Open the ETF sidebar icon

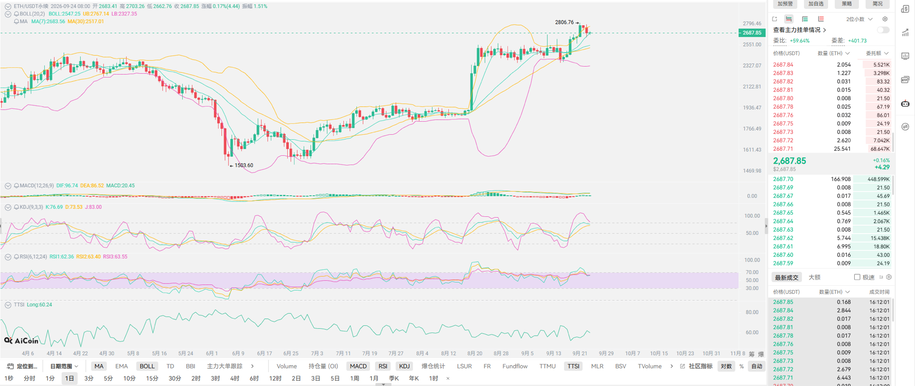pos(905,80)
